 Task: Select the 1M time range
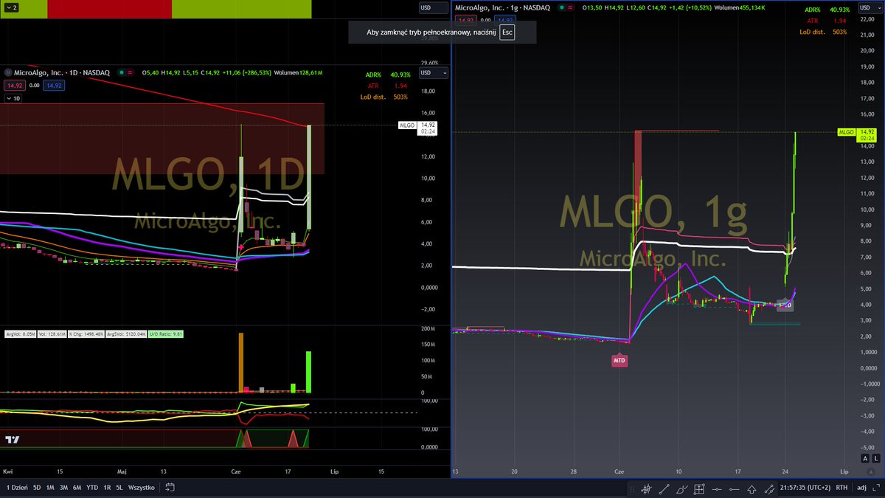click(x=50, y=487)
